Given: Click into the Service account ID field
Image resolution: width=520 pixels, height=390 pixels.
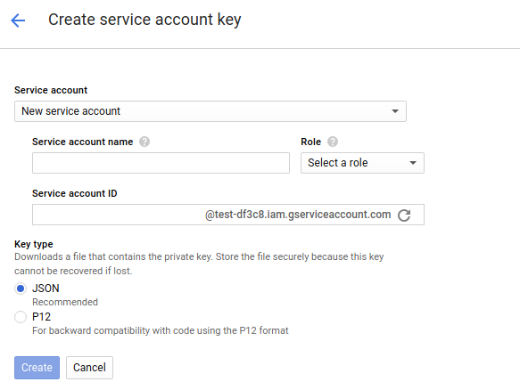Looking at the screenshot, I should 119,215.
